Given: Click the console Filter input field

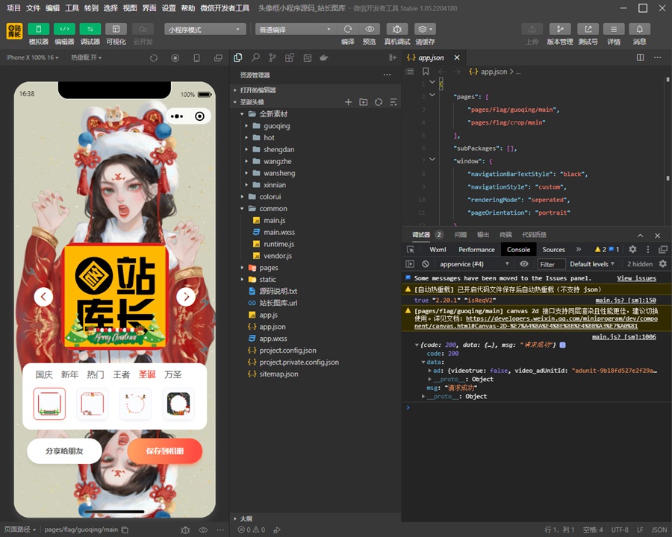Looking at the screenshot, I should point(551,264).
